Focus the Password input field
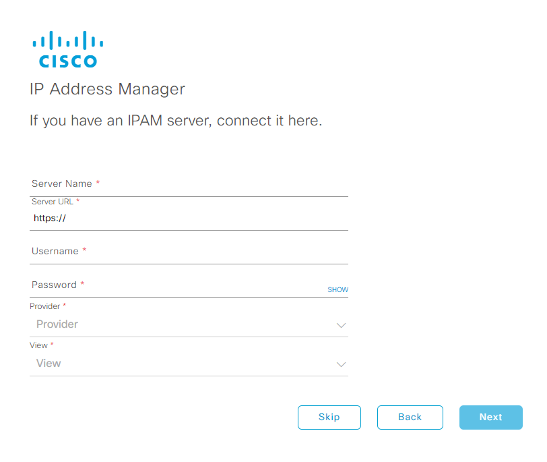Screen dimensions: 547x462 pyautogui.click(x=178, y=285)
